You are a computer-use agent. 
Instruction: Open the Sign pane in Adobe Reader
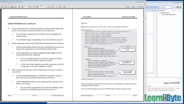pyautogui.click(x=133, y=7)
